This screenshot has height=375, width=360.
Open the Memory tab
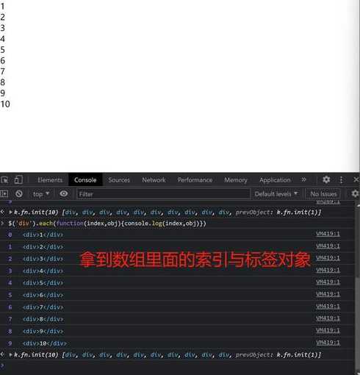tap(236, 180)
